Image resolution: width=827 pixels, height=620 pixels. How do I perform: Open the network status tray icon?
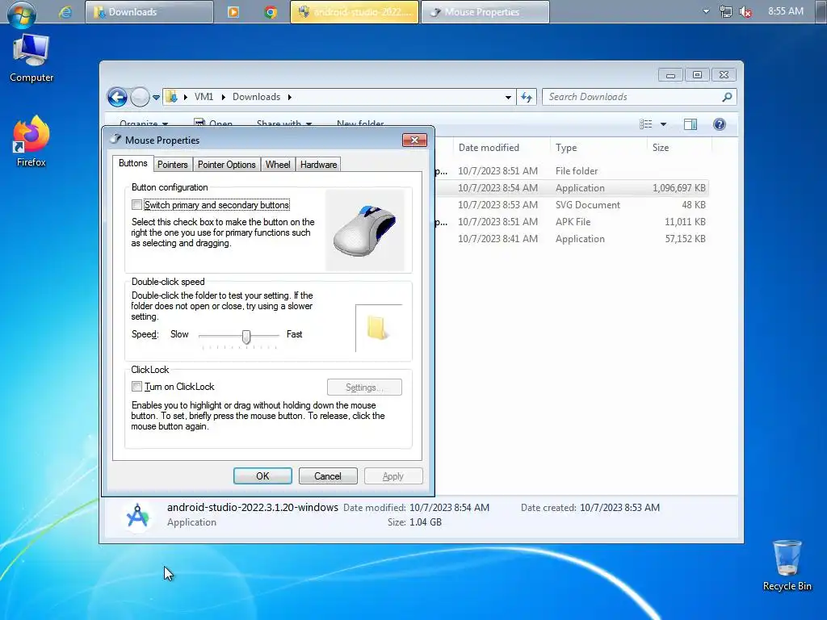pyautogui.click(x=726, y=11)
